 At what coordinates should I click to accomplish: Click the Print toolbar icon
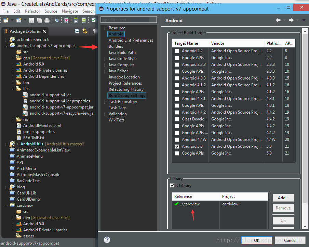click(x=47, y=20)
